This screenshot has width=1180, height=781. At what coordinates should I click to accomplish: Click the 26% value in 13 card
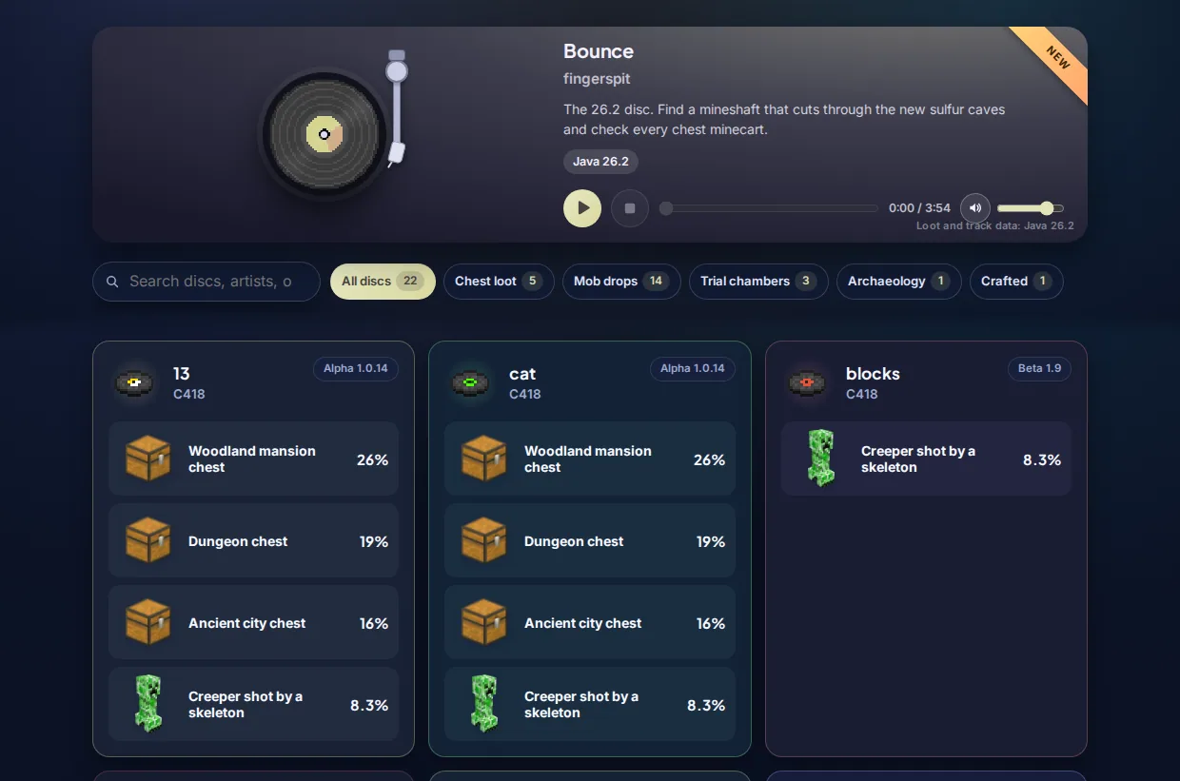point(373,459)
